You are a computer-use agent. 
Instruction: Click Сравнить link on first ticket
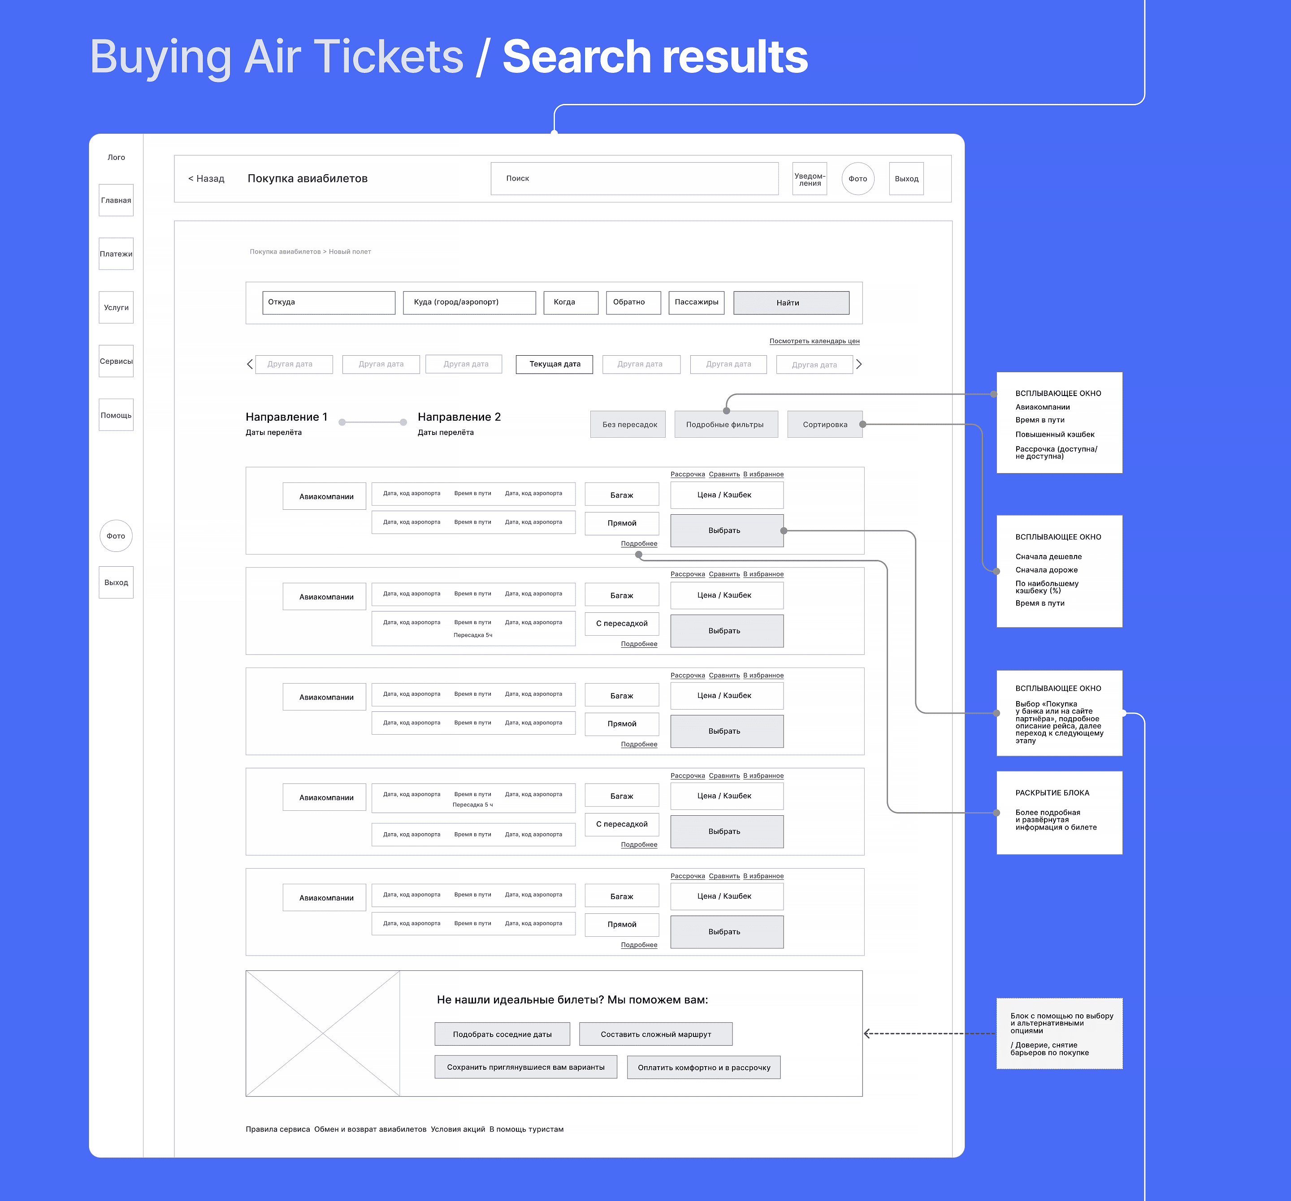pos(724,474)
